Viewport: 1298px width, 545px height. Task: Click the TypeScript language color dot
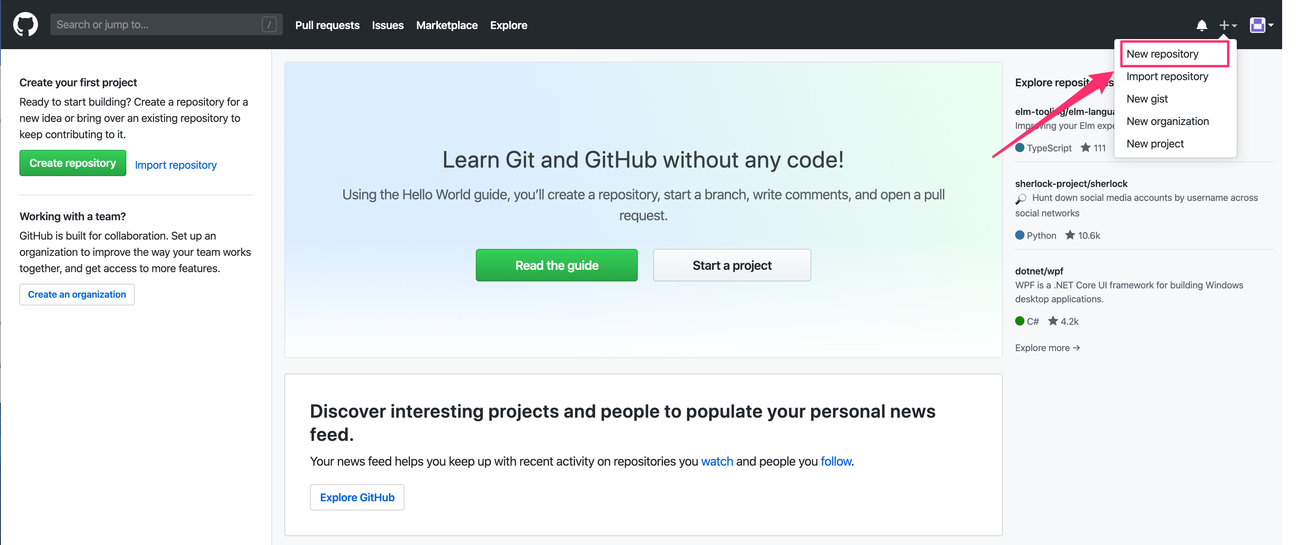[x=1019, y=147]
